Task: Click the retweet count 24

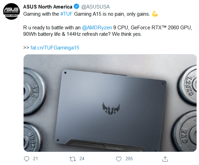Action: (82, 159)
